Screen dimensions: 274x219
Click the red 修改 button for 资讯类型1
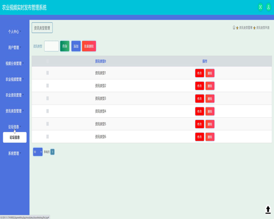pyautogui.click(x=199, y=73)
